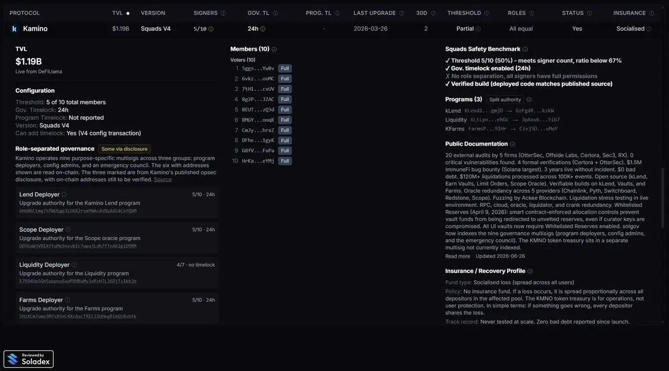Image resolution: width=669 pixels, height=371 pixels.
Task: Open the Liquidity Deployer address link
Action: (78, 281)
